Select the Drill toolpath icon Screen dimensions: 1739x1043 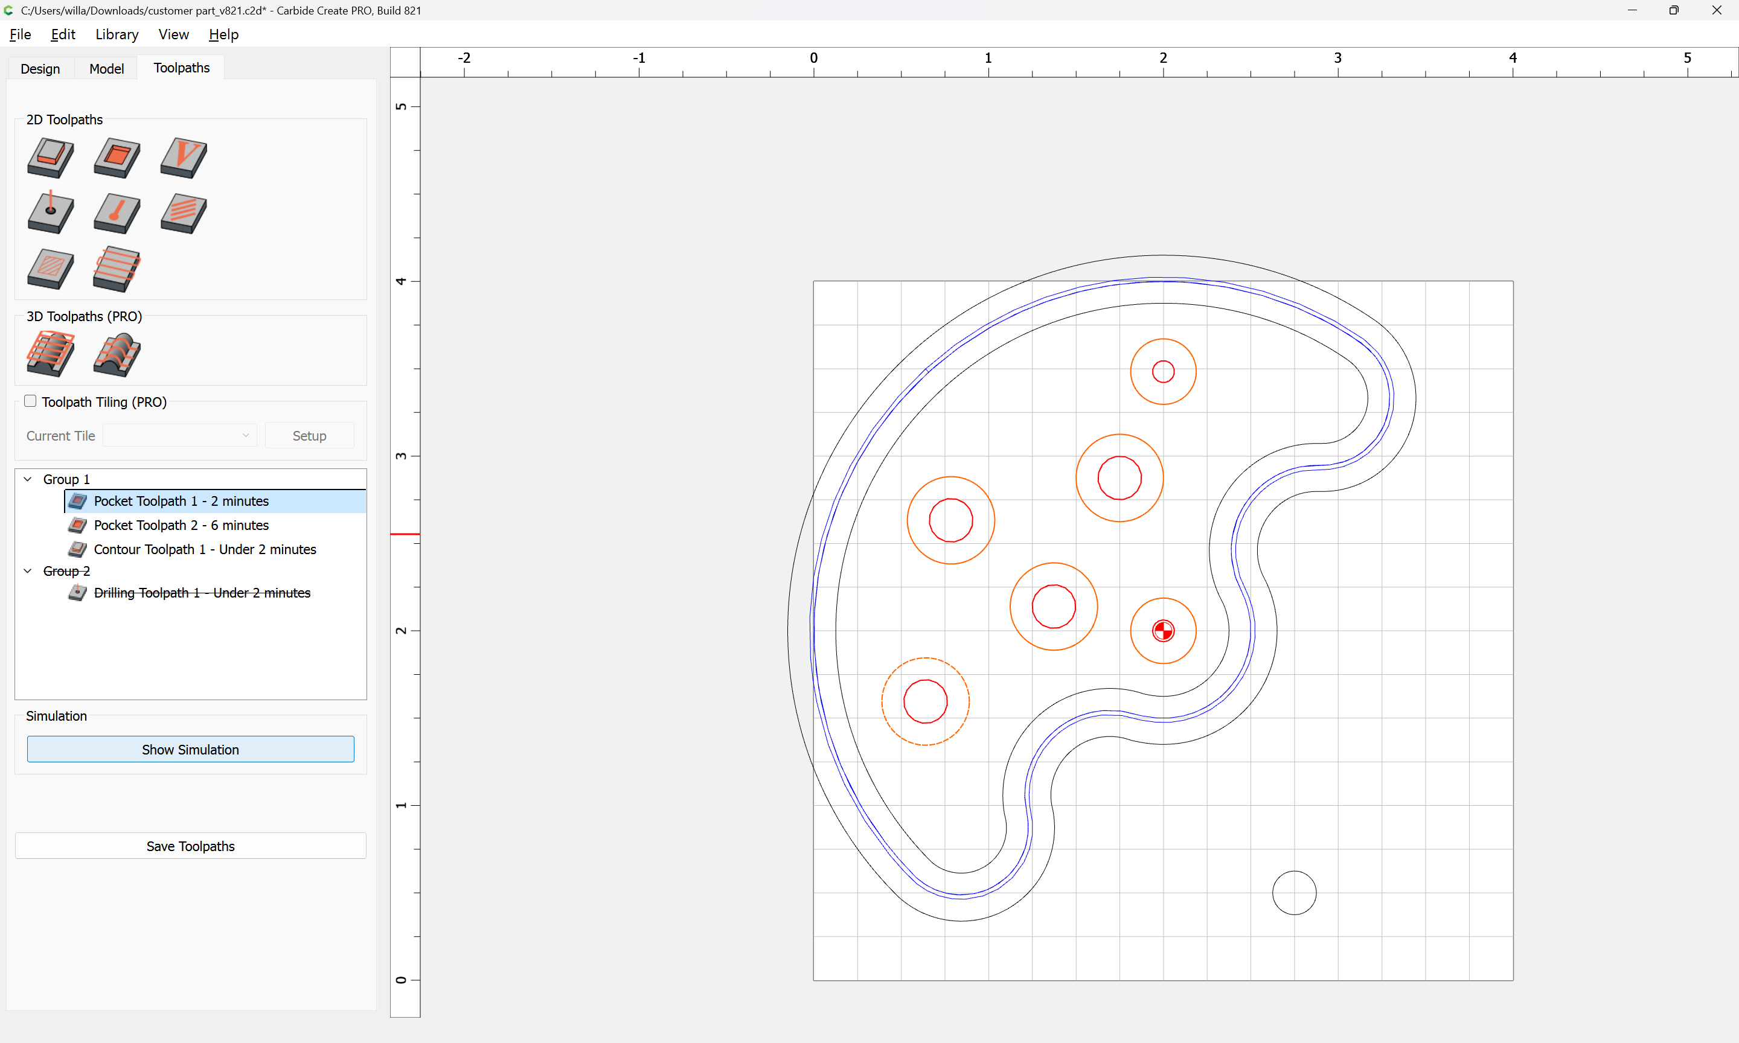pos(51,213)
